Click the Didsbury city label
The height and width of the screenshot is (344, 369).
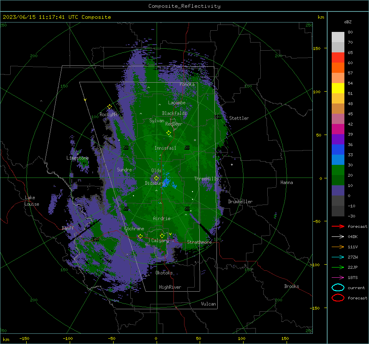[155, 183]
